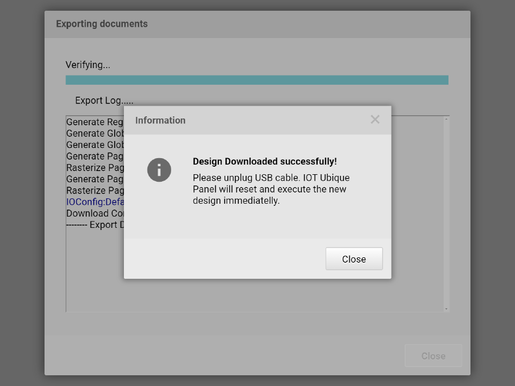Click the X icon on the Information dialog
Screen dimensions: 515x386
point(375,120)
